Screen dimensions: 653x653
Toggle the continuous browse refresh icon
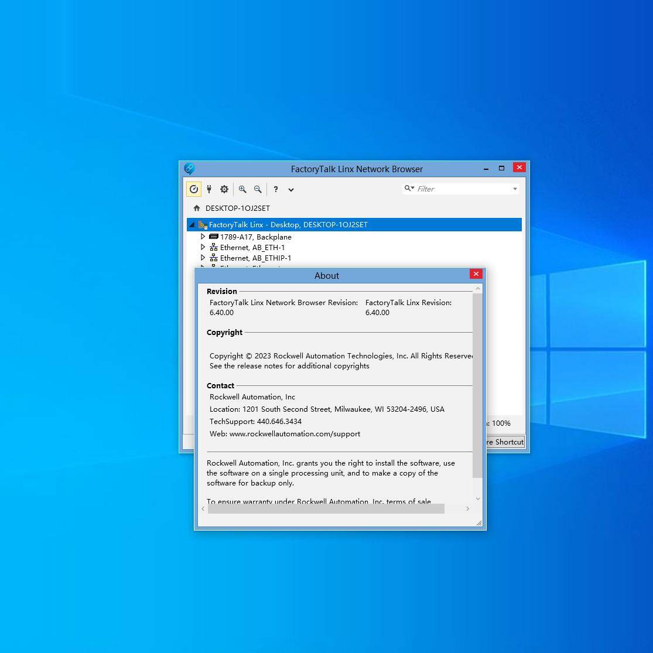click(x=194, y=189)
